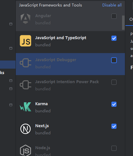This screenshot has width=133, height=156.
Task: Click the Disable all link
Action: pyautogui.click(x=112, y=5)
